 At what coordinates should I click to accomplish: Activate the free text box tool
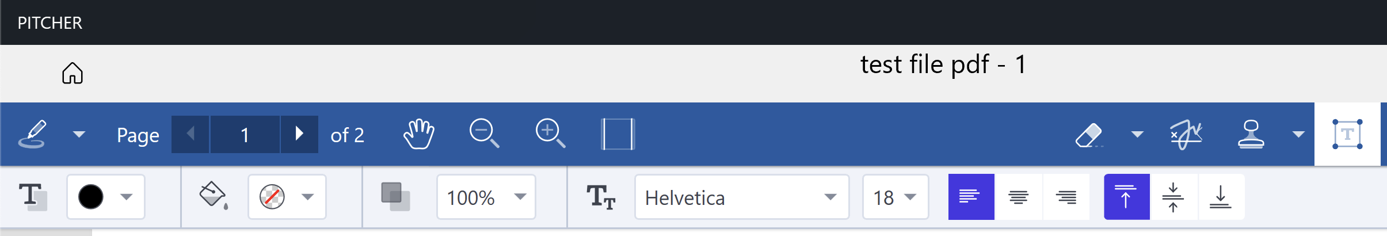(x=1347, y=134)
